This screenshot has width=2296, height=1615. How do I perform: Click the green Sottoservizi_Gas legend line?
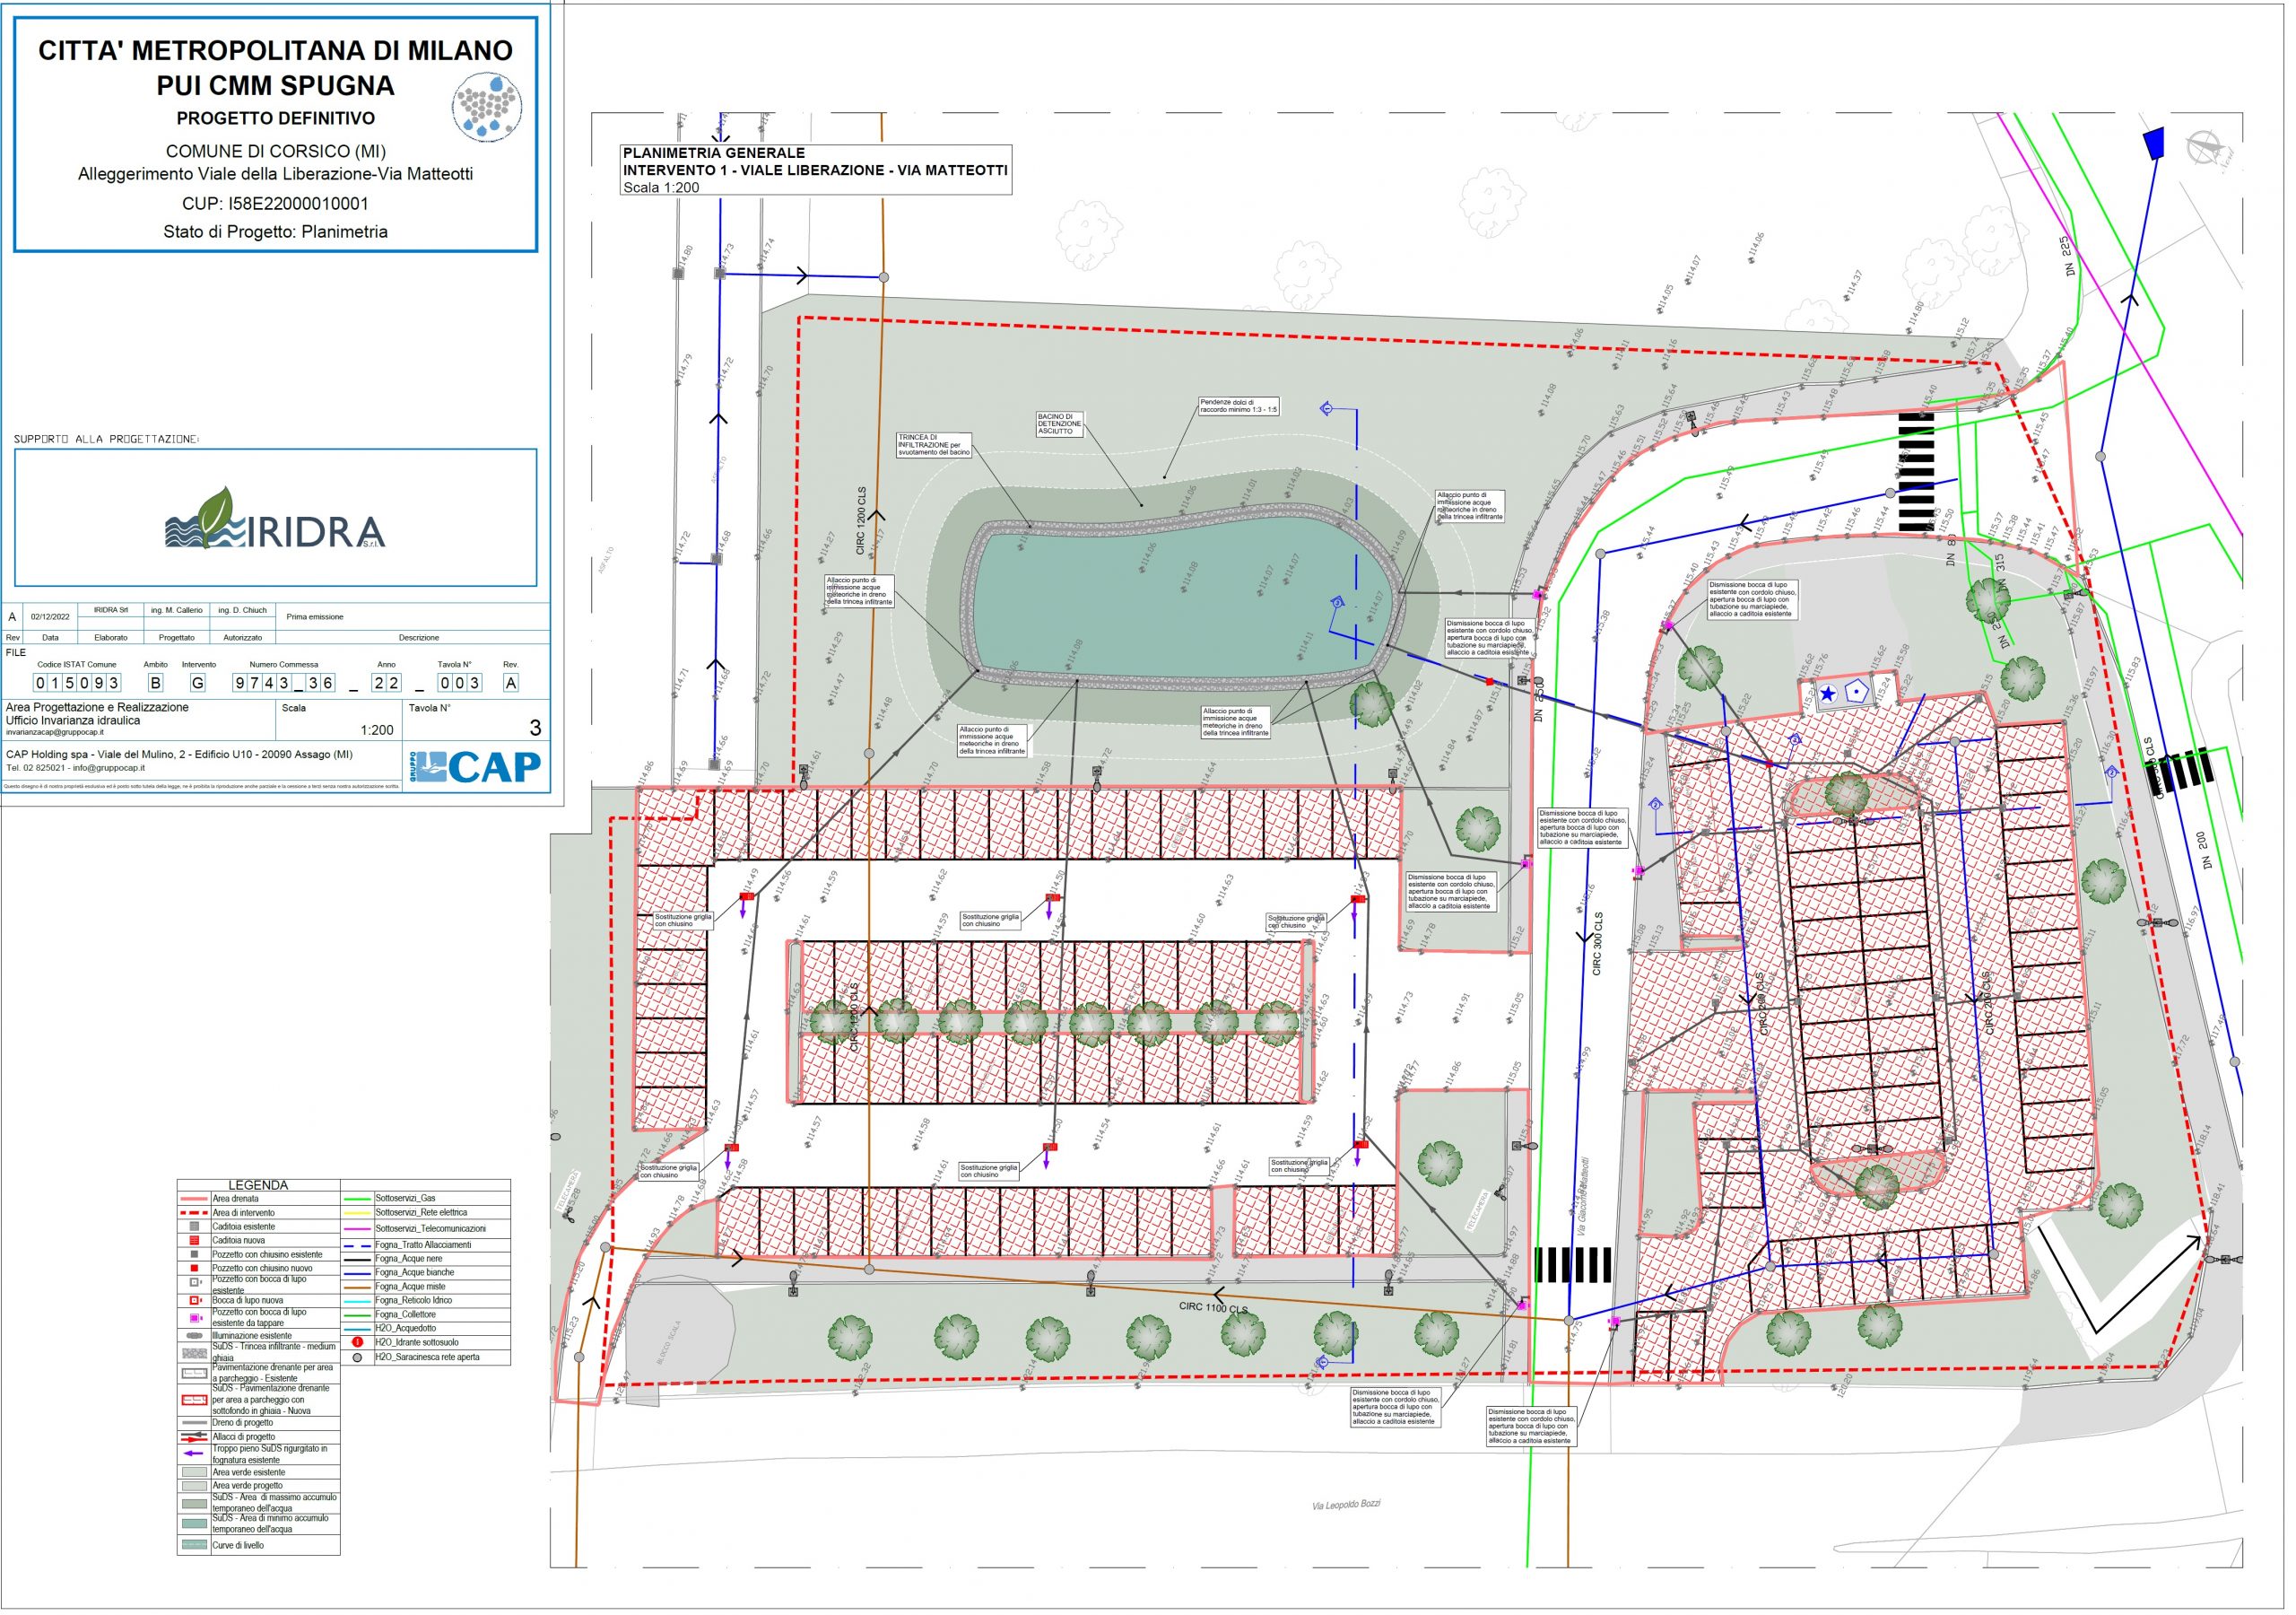point(357,1199)
